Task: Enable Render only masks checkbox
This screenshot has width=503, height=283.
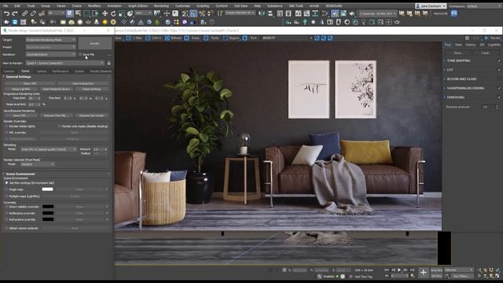Action: [x=60, y=127]
